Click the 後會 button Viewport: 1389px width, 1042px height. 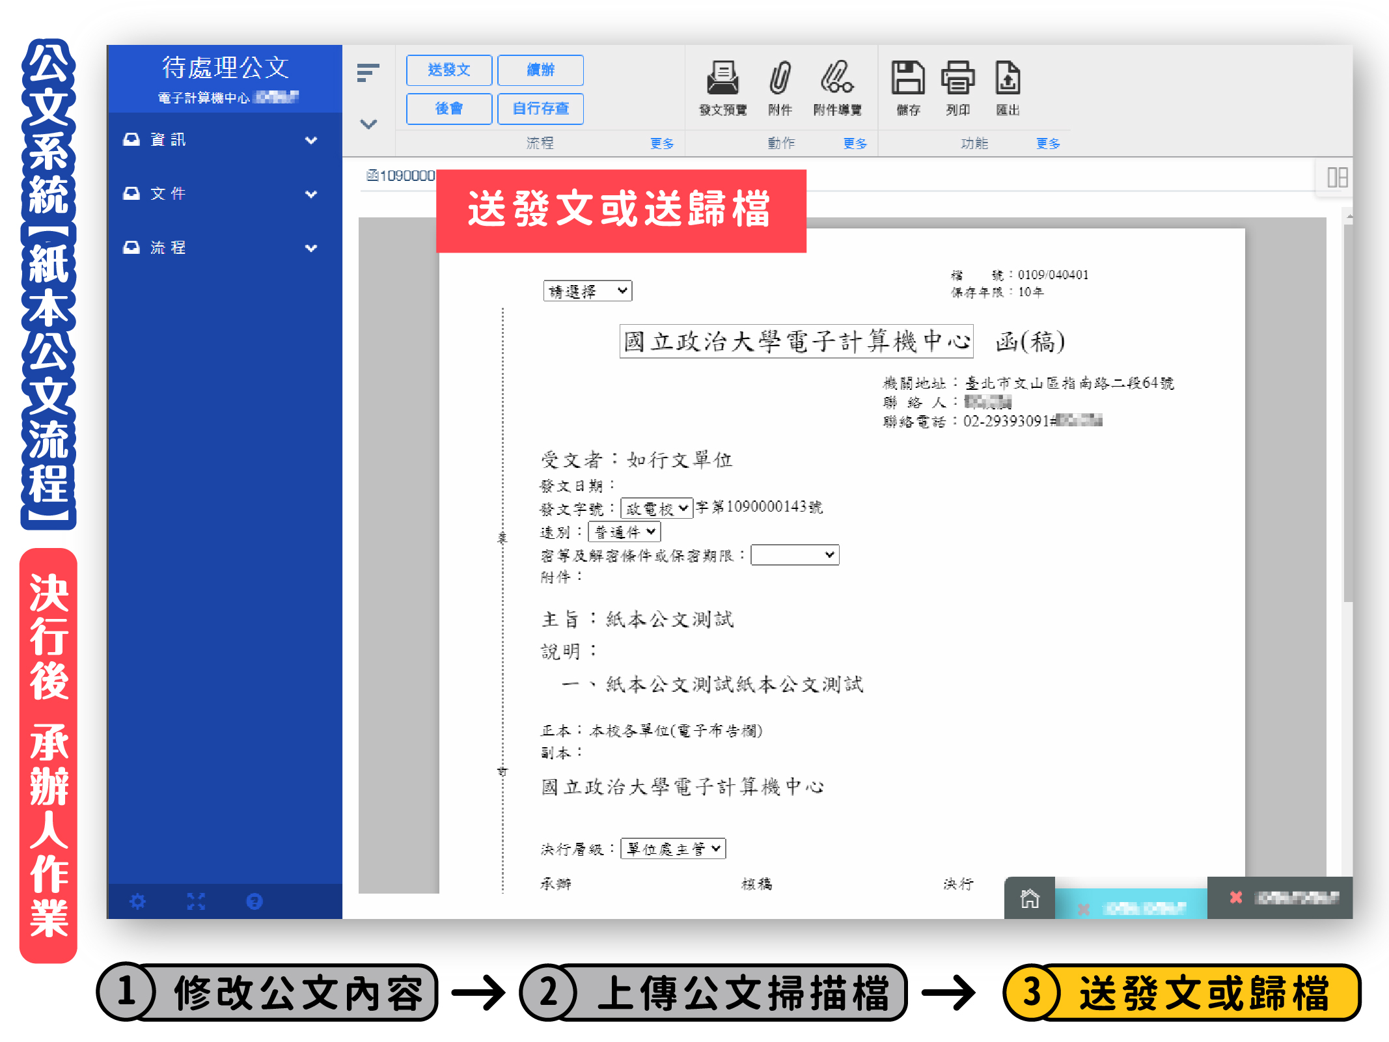pyautogui.click(x=449, y=109)
